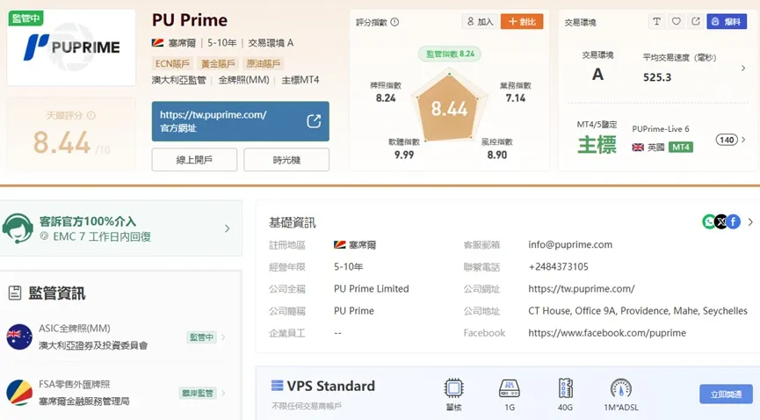
Task: Click the info@puprime.com email
Action: click(570, 244)
